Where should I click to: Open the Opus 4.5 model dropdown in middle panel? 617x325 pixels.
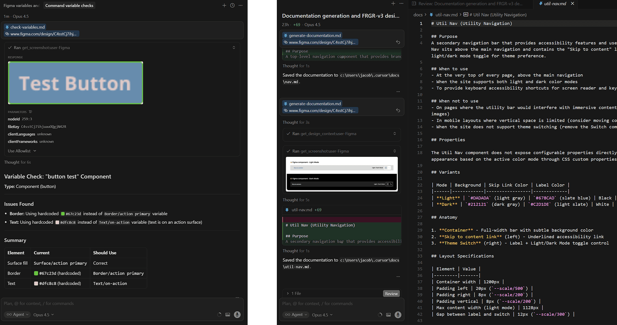[x=322, y=314]
